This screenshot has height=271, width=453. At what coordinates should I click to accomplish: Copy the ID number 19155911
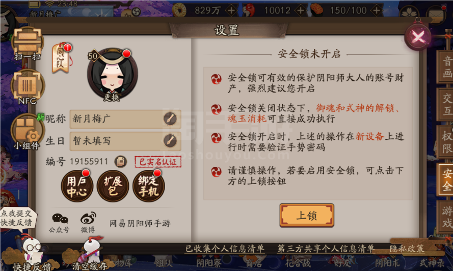[x=120, y=162]
